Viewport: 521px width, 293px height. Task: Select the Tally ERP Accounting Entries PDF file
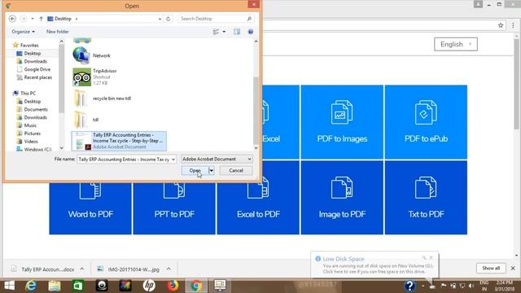point(119,141)
